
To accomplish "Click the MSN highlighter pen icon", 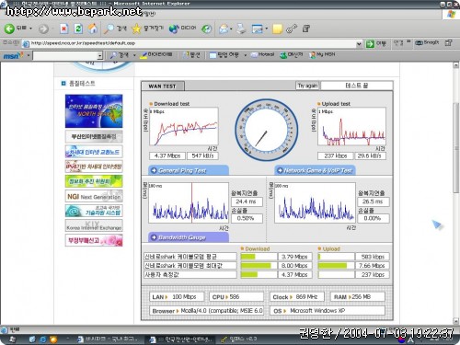I will [143, 55].
